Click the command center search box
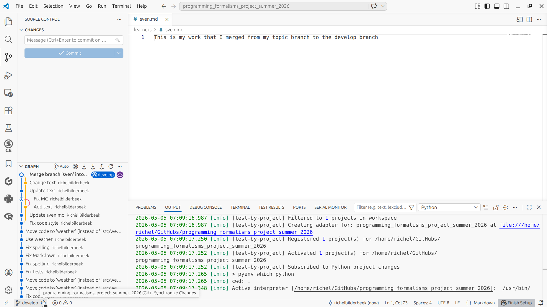 point(274,6)
